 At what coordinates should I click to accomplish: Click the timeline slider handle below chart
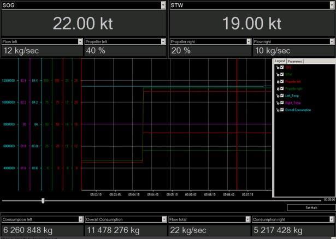point(43,201)
